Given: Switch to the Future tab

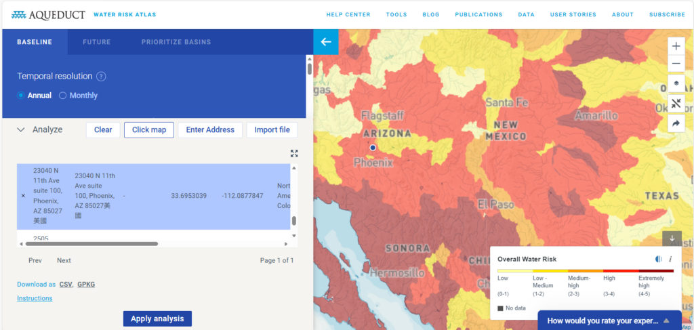Looking at the screenshot, I should point(96,42).
